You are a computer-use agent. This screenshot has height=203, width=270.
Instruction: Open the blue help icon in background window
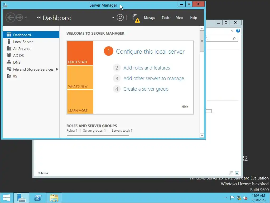tap(238, 31)
